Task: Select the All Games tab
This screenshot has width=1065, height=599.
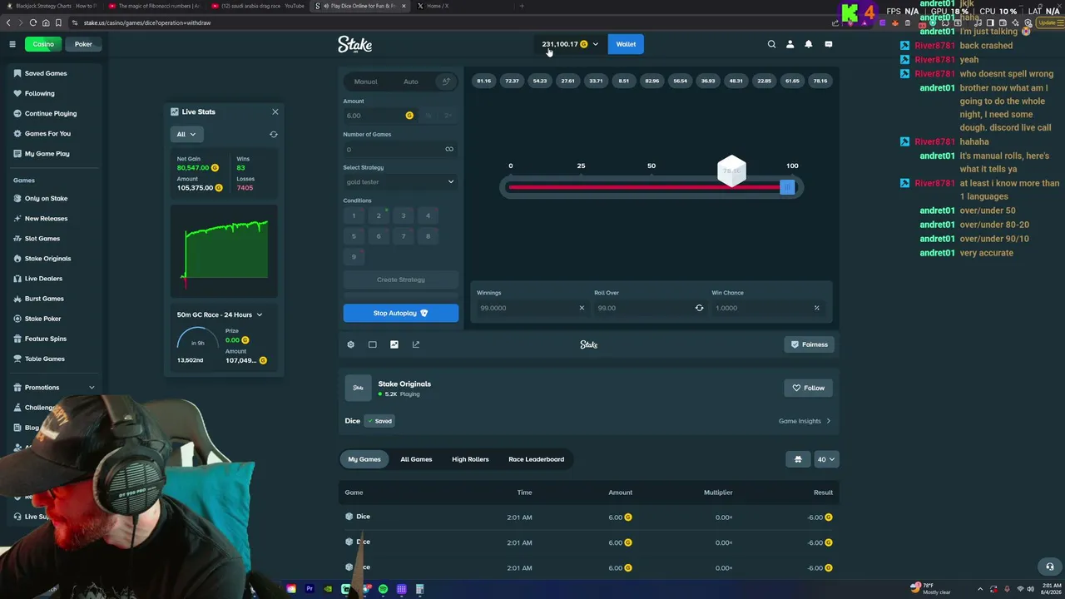Action: pyautogui.click(x=416, y=459)
